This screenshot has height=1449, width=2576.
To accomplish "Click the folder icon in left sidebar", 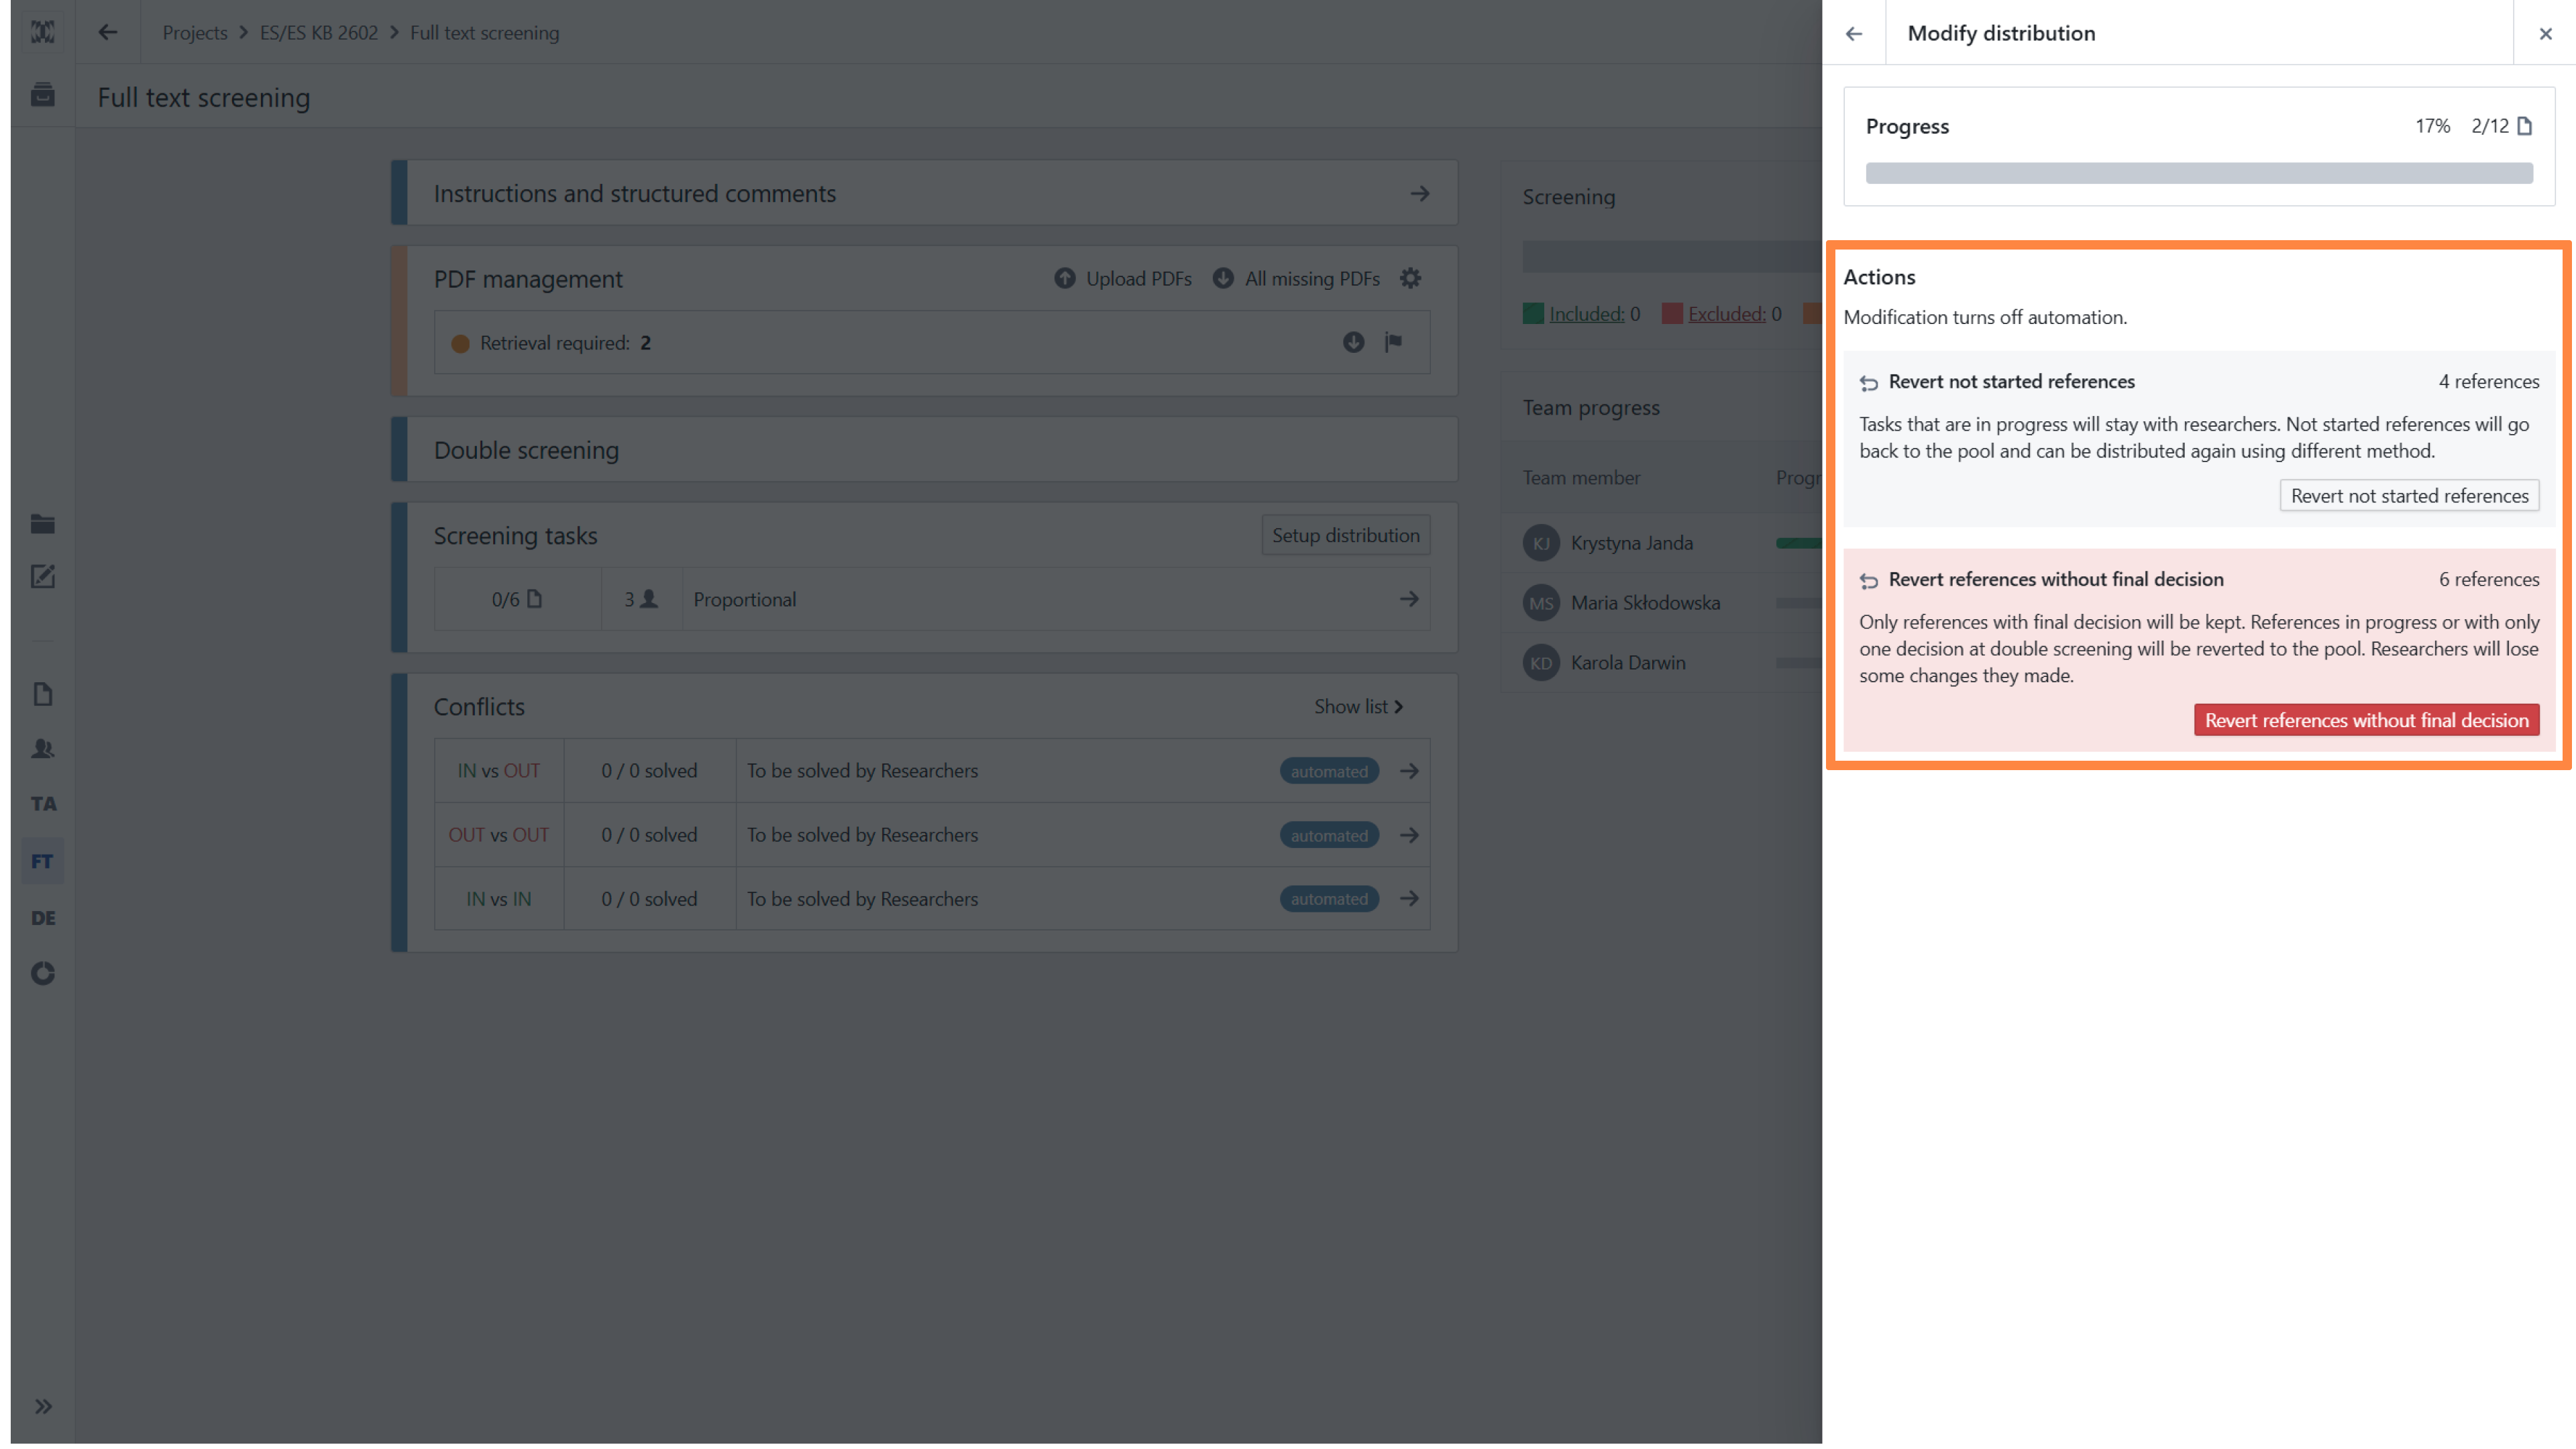I will click(x=43, y=523).
